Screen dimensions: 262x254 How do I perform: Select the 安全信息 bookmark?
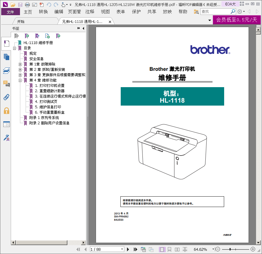[36, 59]
